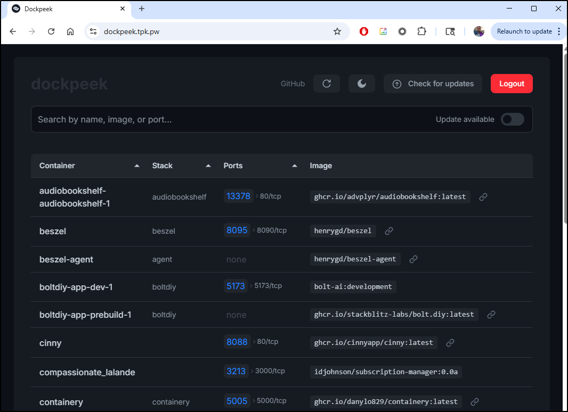The image size is (568, 412).
Task: Click the browser address bar URL
Action: (132, 31)
